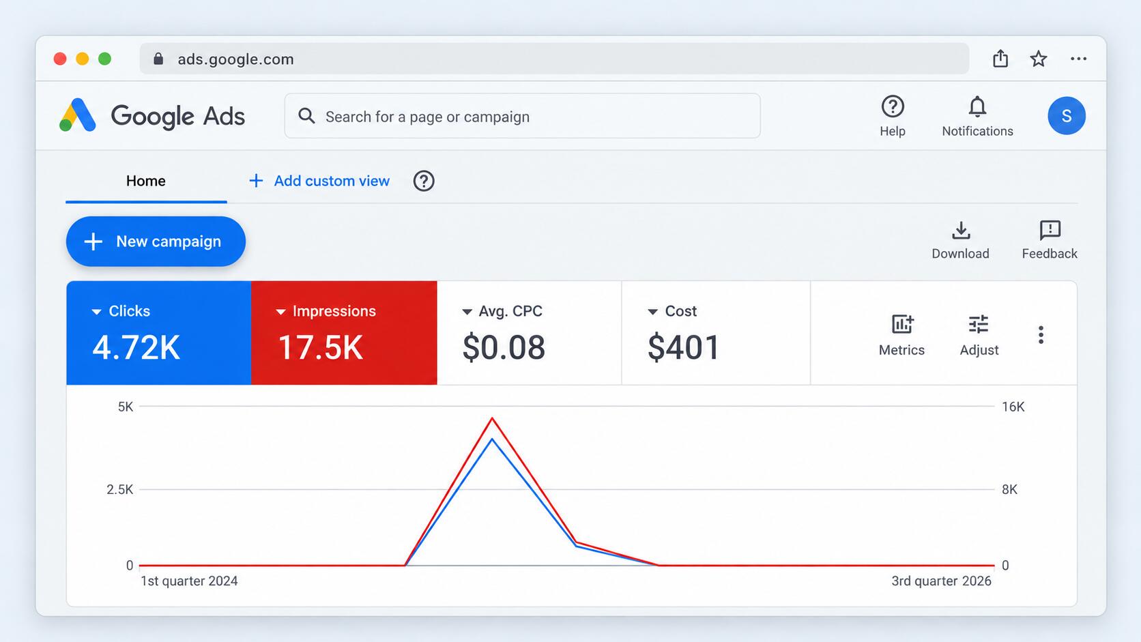Click the 5K axis label

(126, 407)
